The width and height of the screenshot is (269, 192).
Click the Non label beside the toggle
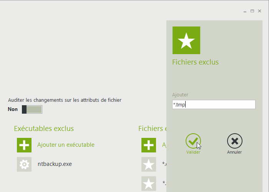[x=13, y=109]
